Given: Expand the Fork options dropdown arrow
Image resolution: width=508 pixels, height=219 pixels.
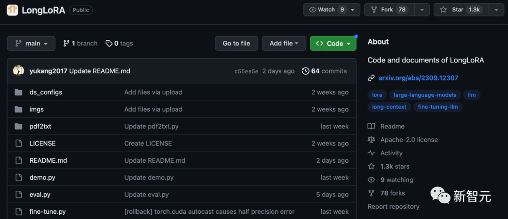Looking at the screenshot, I should click(421, 10).
